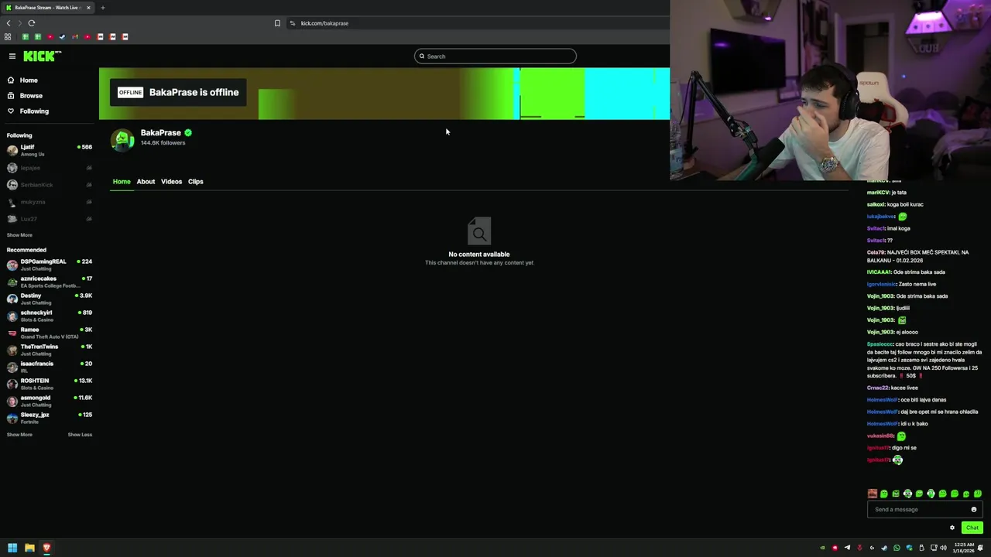Expand Recommended list with Show More

pyautogui.click(x=19, y=435)
